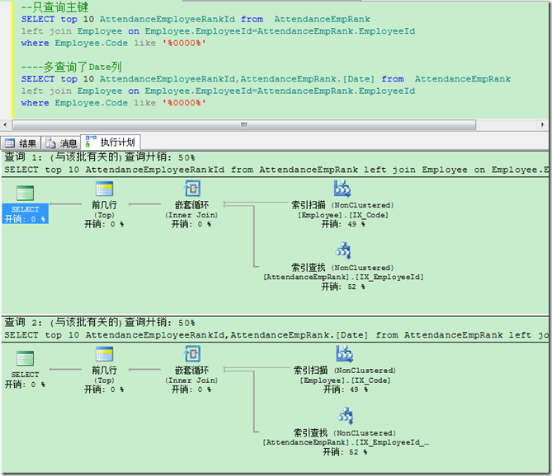The image size is (552, 476).
Task: Click the query 1 SQL text in plan header
Action: (x=276, y=170)
